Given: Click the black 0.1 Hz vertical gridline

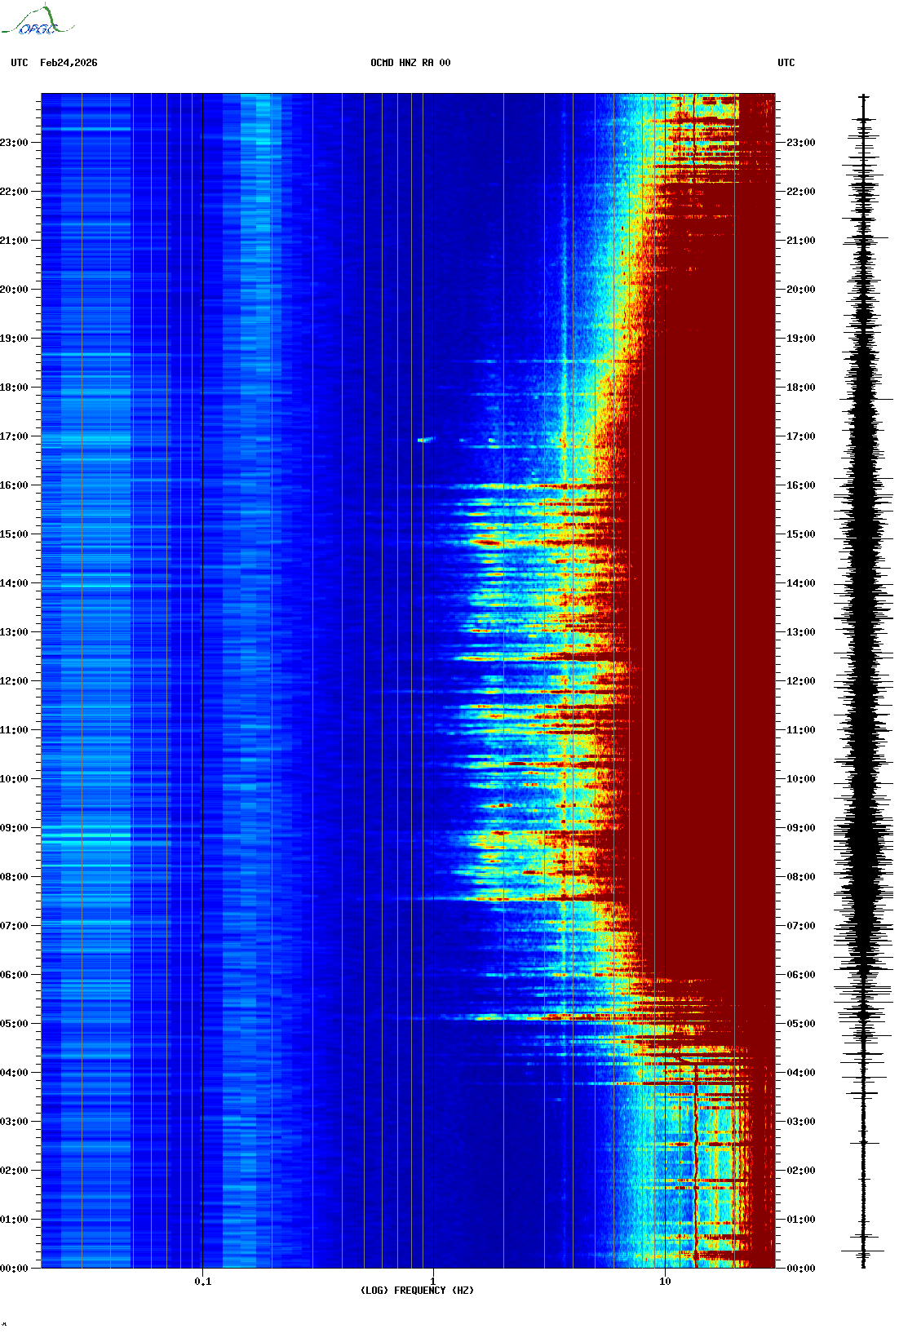Looking at the screenshot, I should [202, 681].
